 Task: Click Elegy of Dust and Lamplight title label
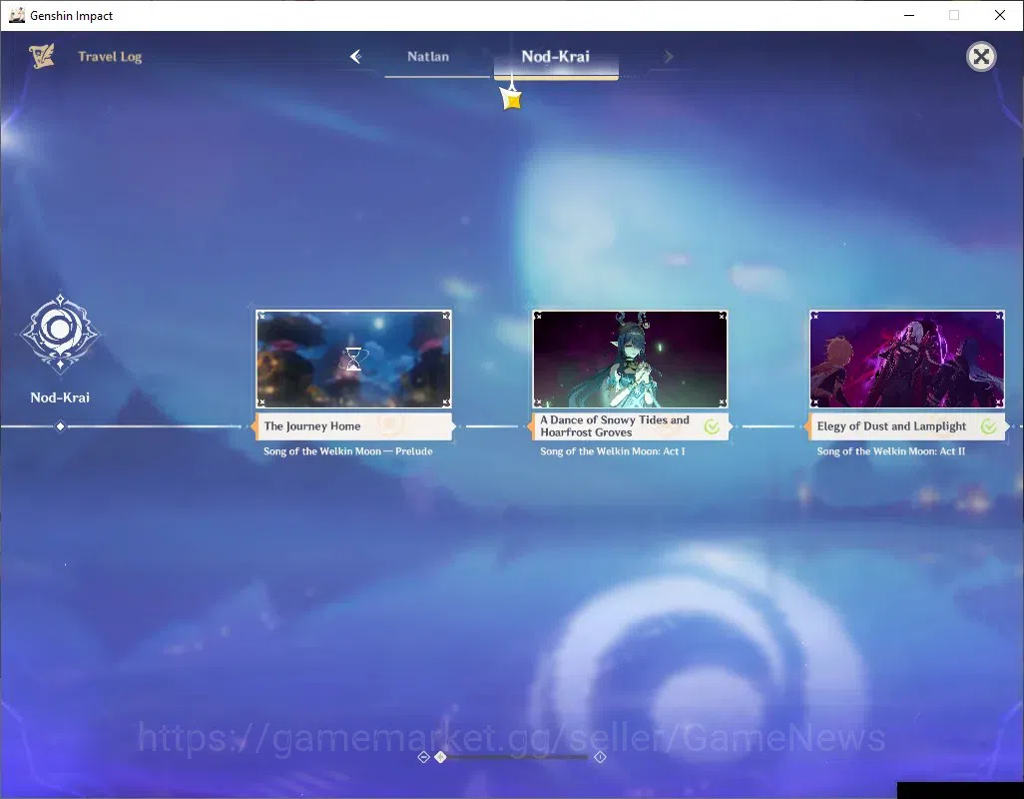coord(907,426)
